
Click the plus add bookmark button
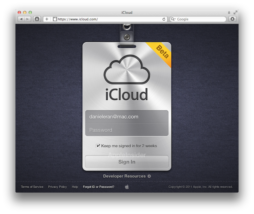(47, 19)
